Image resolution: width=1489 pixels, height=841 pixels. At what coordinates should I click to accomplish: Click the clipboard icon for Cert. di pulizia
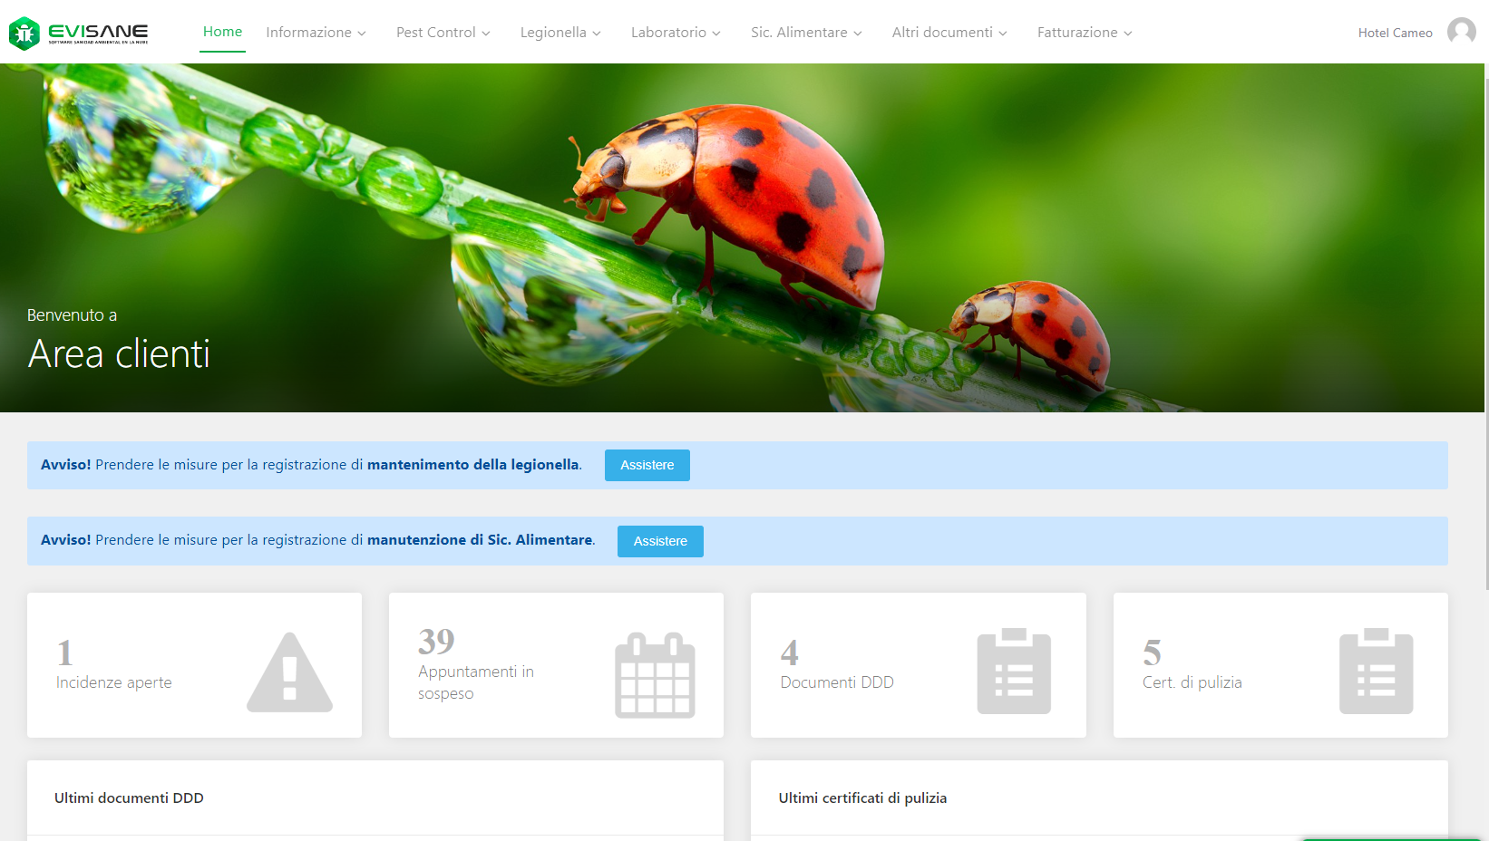click(x=1376, y=672)
